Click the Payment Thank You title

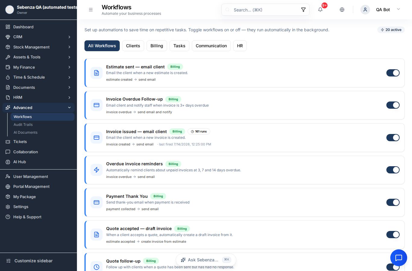pos(127,196)
